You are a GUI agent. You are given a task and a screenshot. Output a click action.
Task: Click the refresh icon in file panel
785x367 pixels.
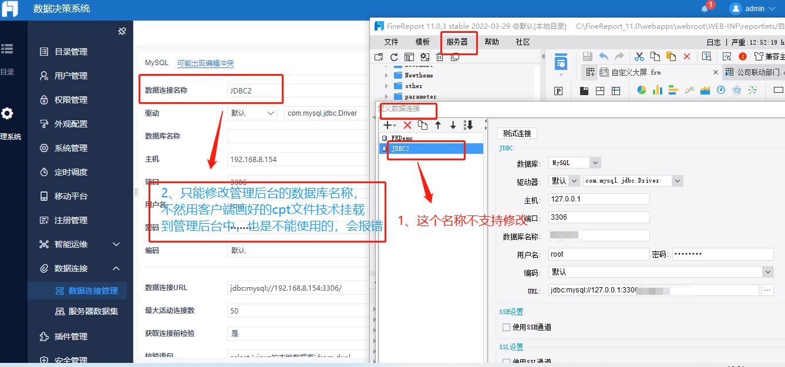tap(394, 57)
